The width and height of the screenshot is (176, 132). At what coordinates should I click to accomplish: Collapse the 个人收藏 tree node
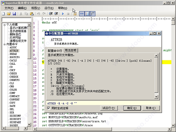click(x=4, y=25)
